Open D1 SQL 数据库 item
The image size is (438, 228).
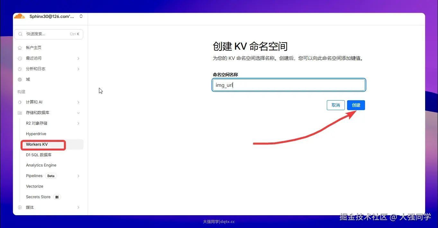coord(39,155)
